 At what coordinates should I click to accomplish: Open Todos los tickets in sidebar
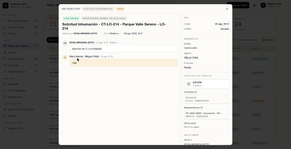click(21, 46)
